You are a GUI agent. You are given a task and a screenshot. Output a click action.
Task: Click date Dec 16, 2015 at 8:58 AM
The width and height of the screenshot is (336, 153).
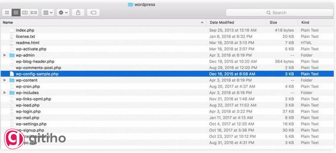(232, 74)
